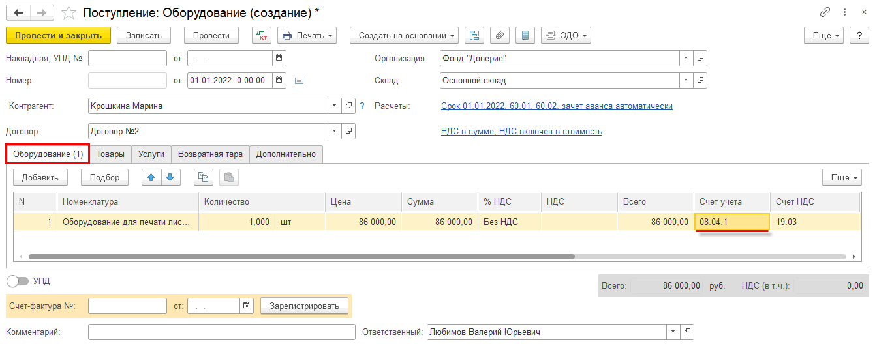Toggle the УПД switch
The width and height of the screenshot is (877, 361).
pyautogui.click(x=18, y=282)
